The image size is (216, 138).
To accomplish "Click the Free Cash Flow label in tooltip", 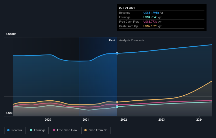I will tap(129, 22).
